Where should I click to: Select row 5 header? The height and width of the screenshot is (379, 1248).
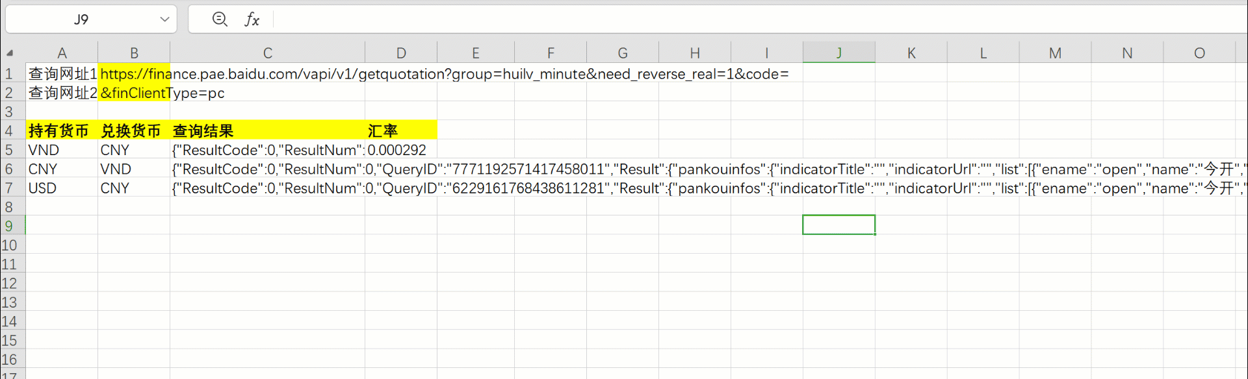(9, 150)
